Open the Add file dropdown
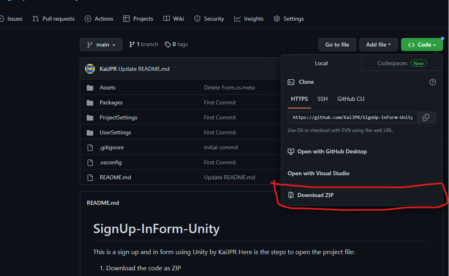Screen dimensions: 449x276 coord(378,45)
